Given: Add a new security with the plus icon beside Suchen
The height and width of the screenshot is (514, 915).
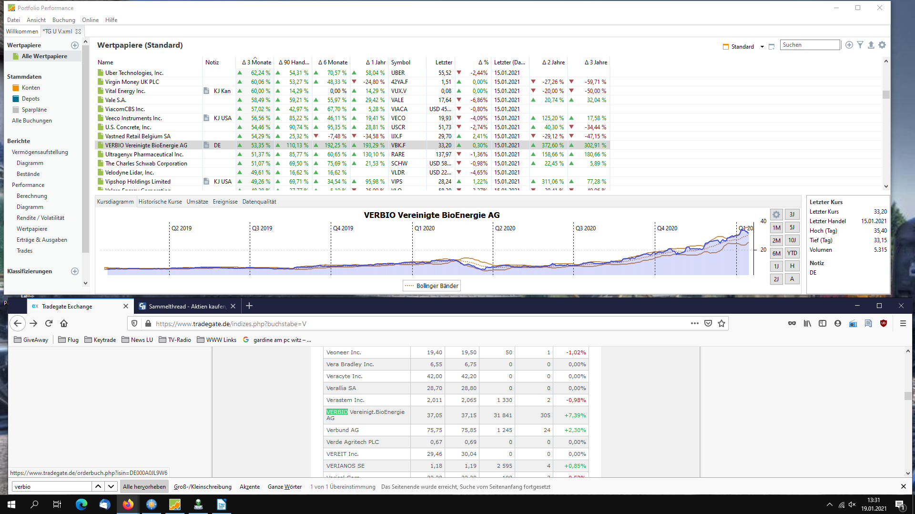Looking at the screenshot, I should click(849, 45).
